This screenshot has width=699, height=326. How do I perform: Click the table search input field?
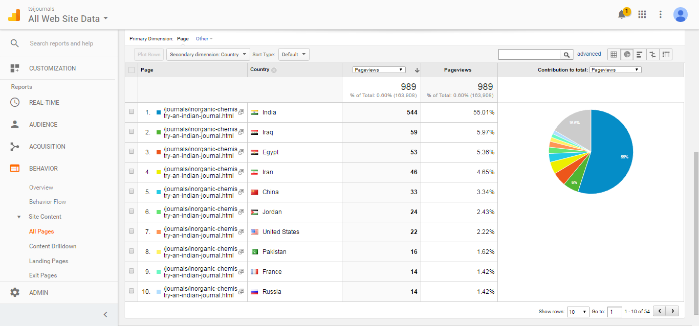[529, 54]
